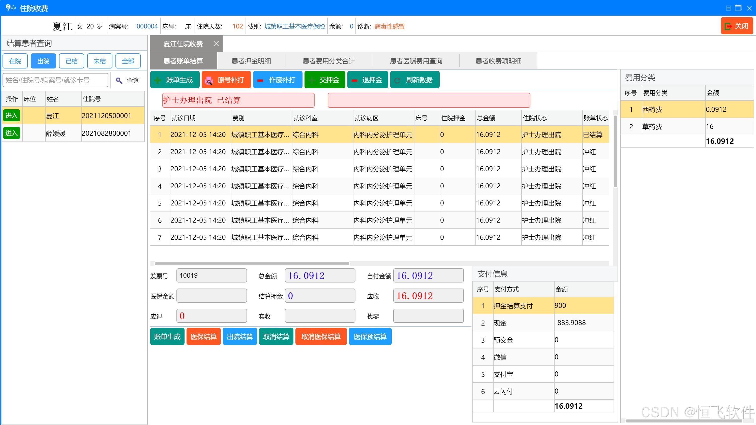Click the 原号补打 reprint button

226,80
